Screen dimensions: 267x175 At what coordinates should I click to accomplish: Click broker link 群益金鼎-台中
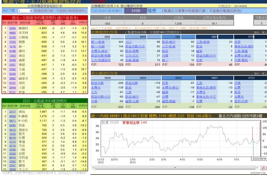(206, 56)
